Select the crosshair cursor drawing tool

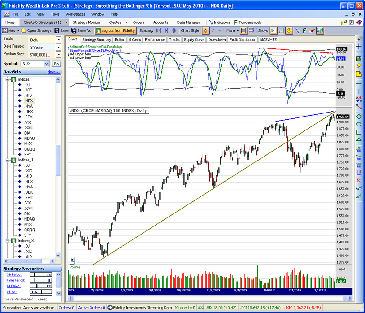pos(359,46)
